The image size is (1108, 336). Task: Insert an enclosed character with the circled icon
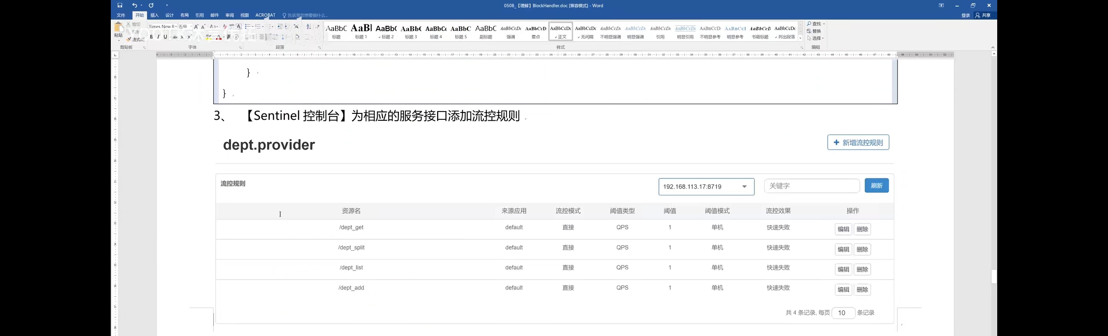236,37
